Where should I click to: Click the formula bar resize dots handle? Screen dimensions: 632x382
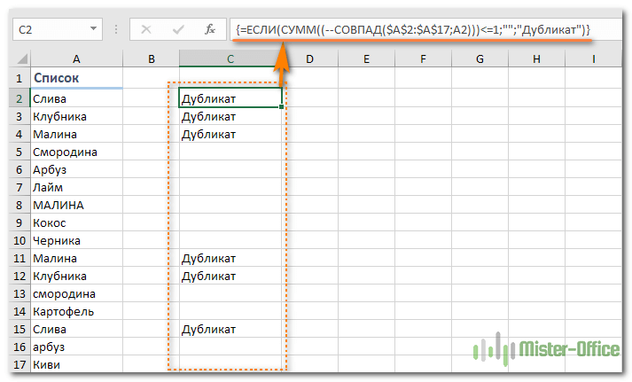tap(116, 29)
